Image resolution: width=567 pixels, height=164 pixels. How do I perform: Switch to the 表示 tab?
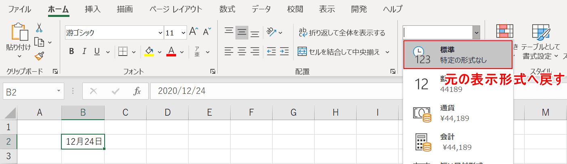coord(327,9)
